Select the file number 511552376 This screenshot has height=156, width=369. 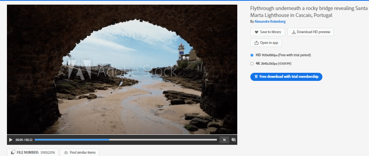pos(48,153)
